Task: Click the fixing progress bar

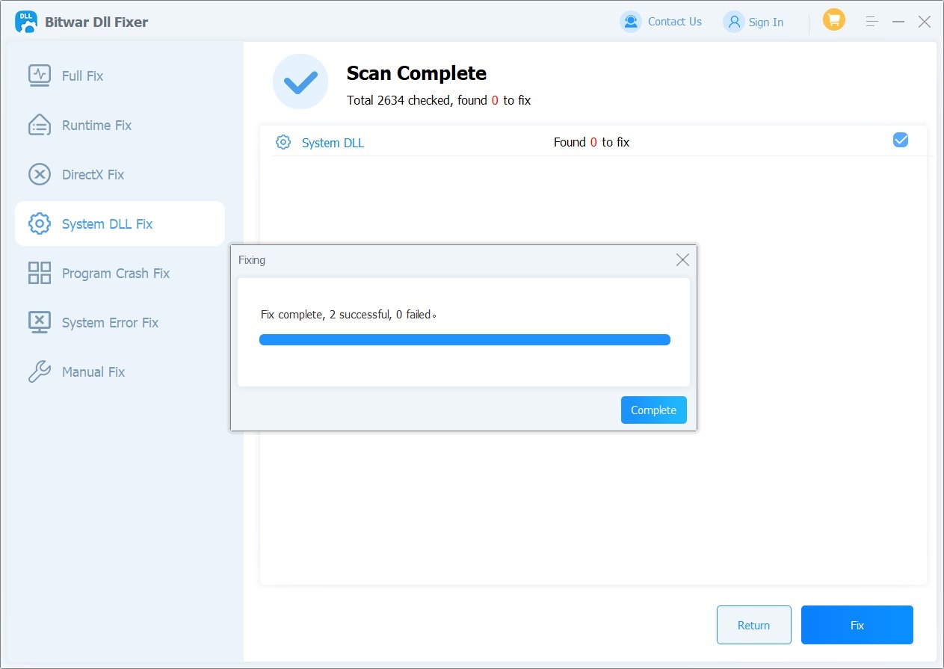Action: point(465,339)
